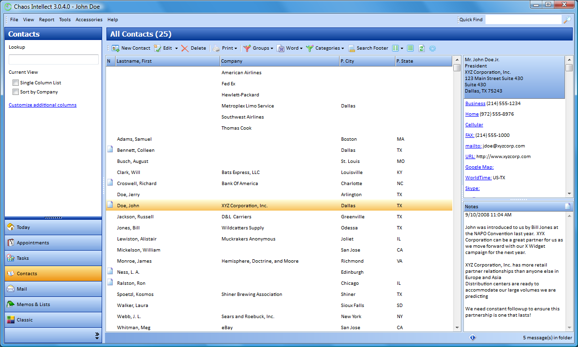
Task: Open the Print dropdown arrow
Action: (x=236, y=49)
